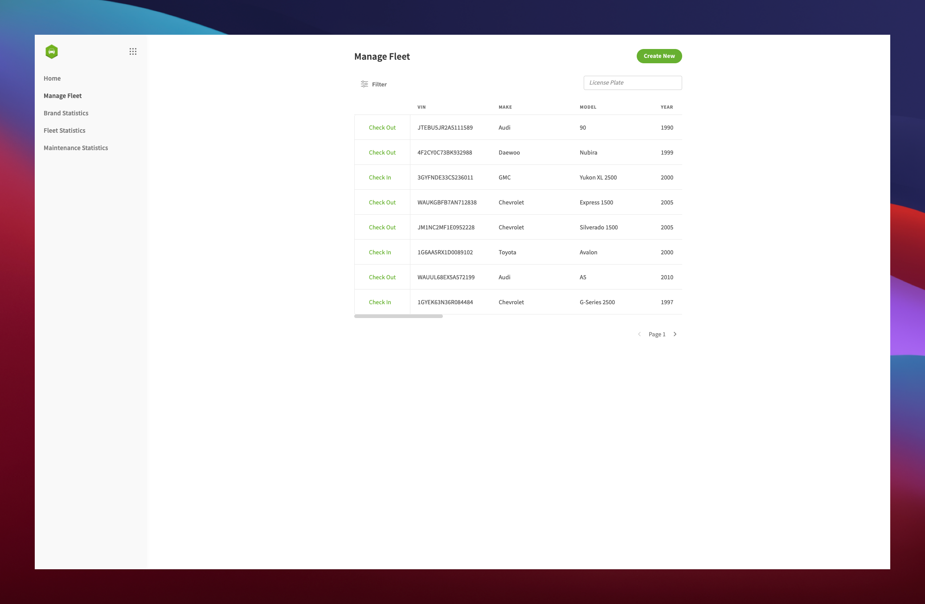This screenshot has height=604, width=925.
Task: Click the fleet management app icon
Action: pyautogui.click(x=52, y=51)
